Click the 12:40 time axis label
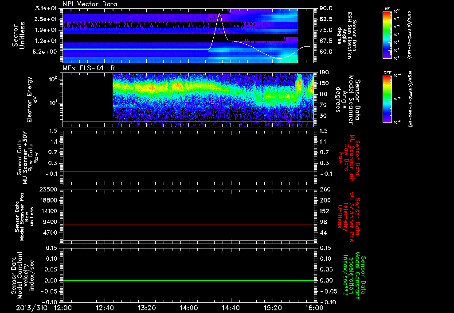Screen dimensions: 454x313 (x=105, y=308)
